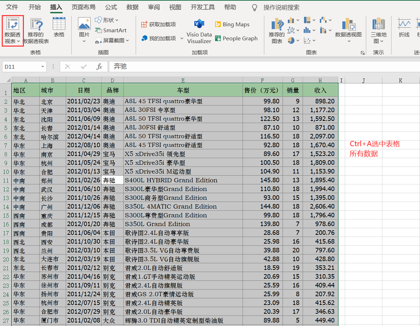
Task: Open 我的加载项 my add-ins
Action: pos(159,38)
